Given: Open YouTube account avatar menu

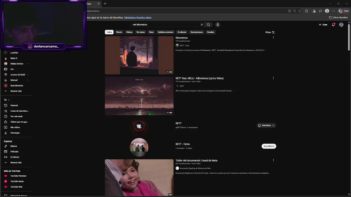Looking at the screenshot, I should coord(341,25).
